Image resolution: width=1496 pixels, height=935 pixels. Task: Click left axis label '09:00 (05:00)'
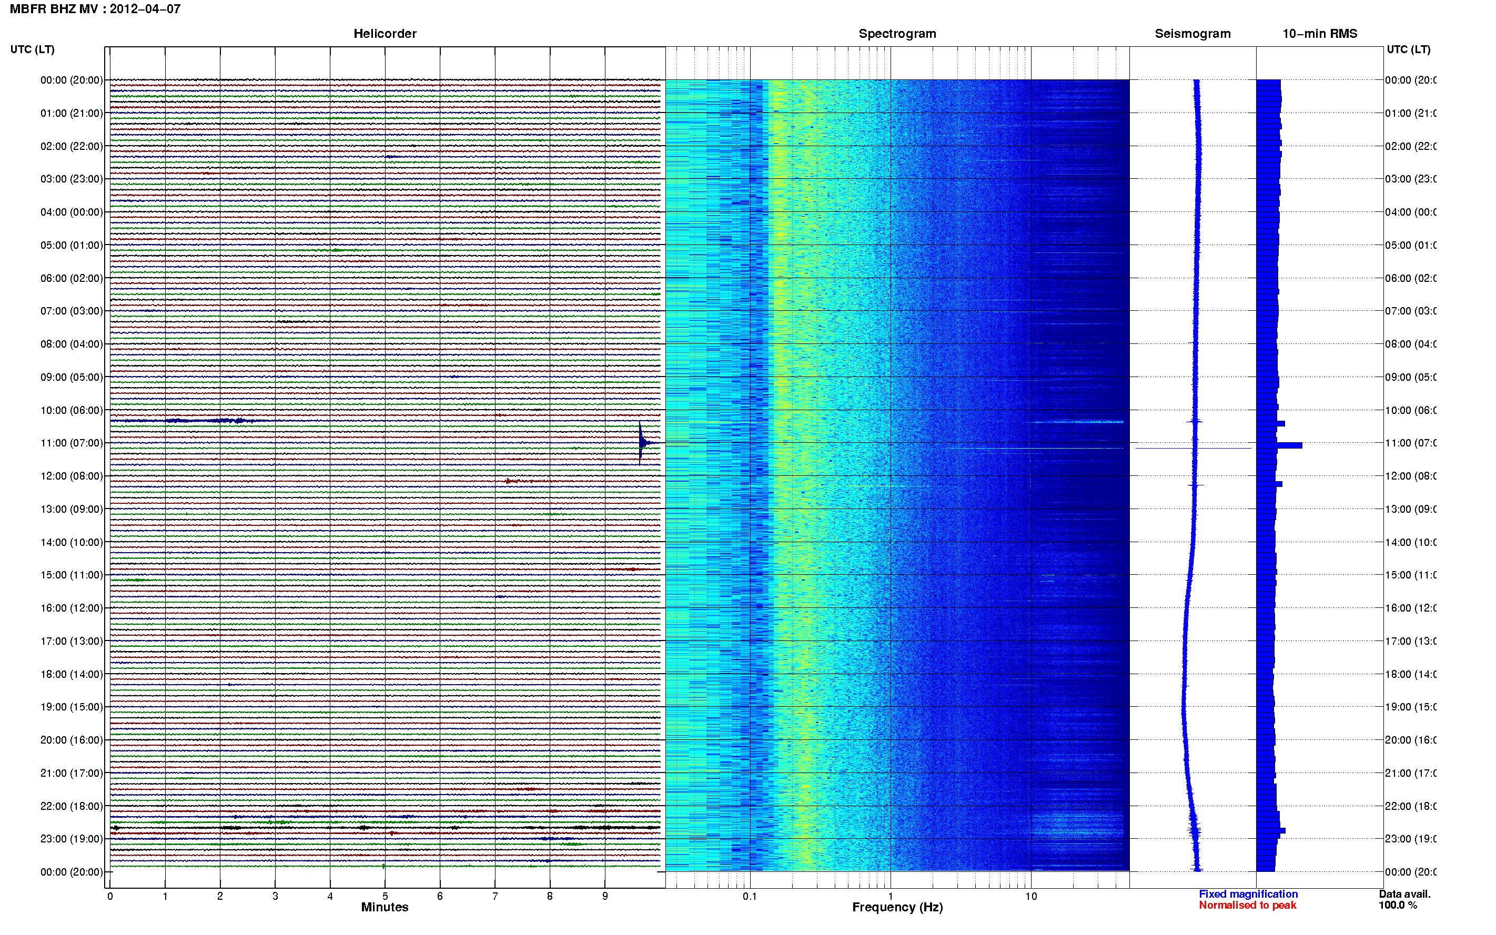[72, 377]
